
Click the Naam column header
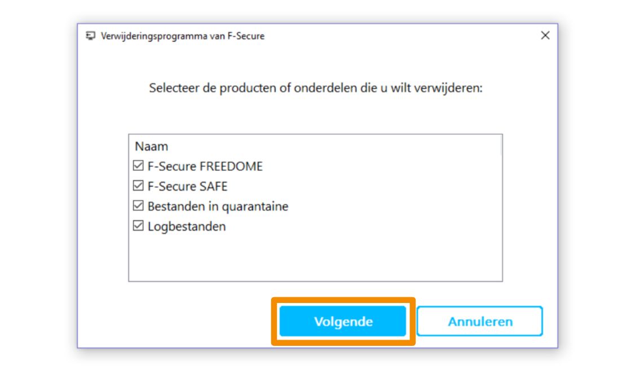[151, 146]
